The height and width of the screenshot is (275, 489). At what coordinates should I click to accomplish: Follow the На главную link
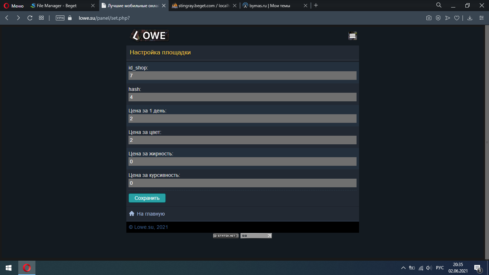pos(150,214)
